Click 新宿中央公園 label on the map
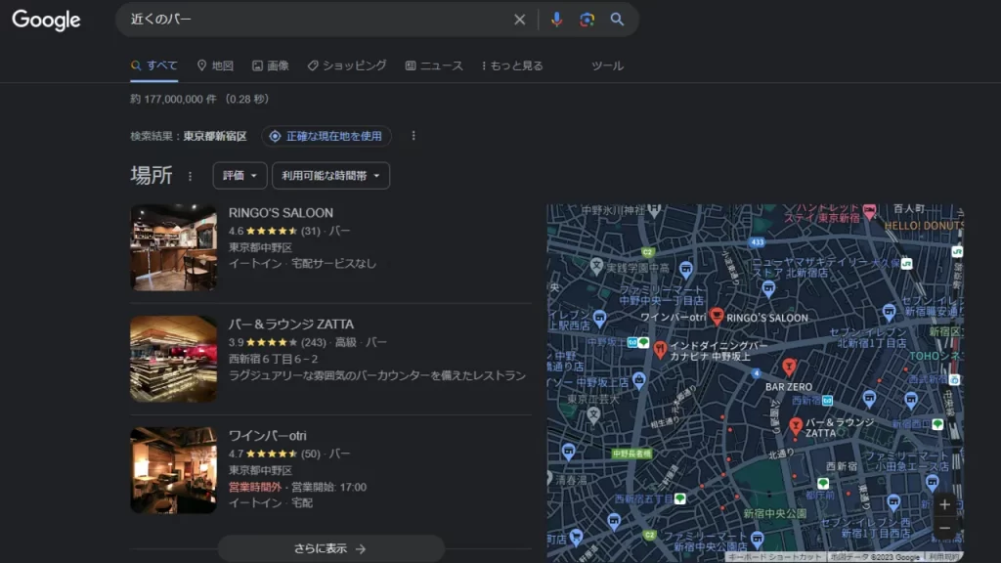Viewport: 1001px width, 563px height. tap(774, 513)
